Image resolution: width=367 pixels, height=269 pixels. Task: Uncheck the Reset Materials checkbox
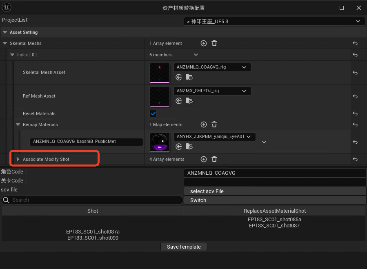click(153, 113)
